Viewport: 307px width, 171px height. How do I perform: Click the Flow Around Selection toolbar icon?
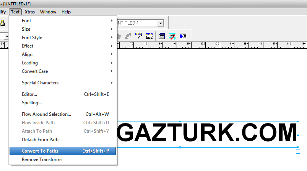(x=183, y=36)
